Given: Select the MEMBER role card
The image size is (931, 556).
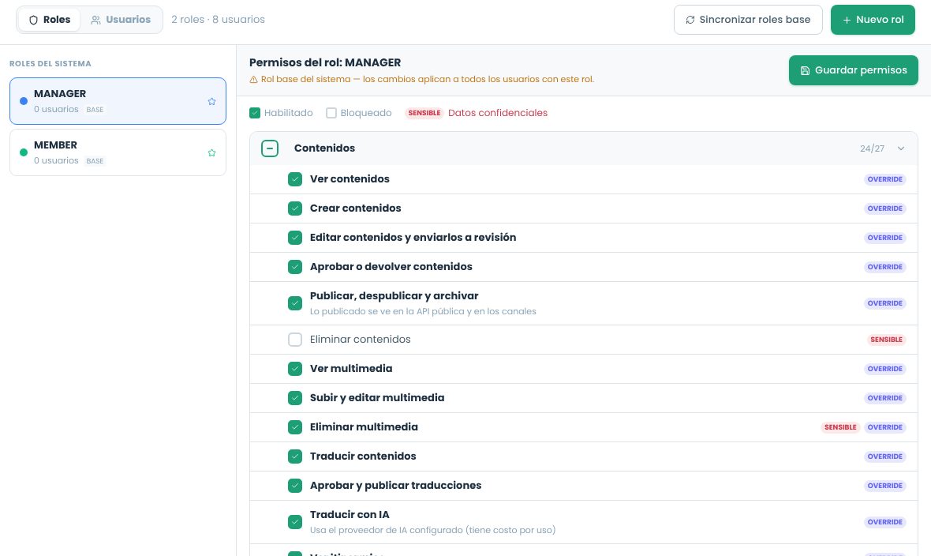Looking at the screenshot, I should (x=118, y=152).
